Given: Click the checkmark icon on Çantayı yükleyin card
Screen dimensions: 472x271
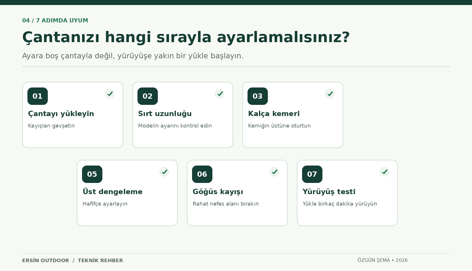Looking at the screenshot, I should tap(110, 94).
